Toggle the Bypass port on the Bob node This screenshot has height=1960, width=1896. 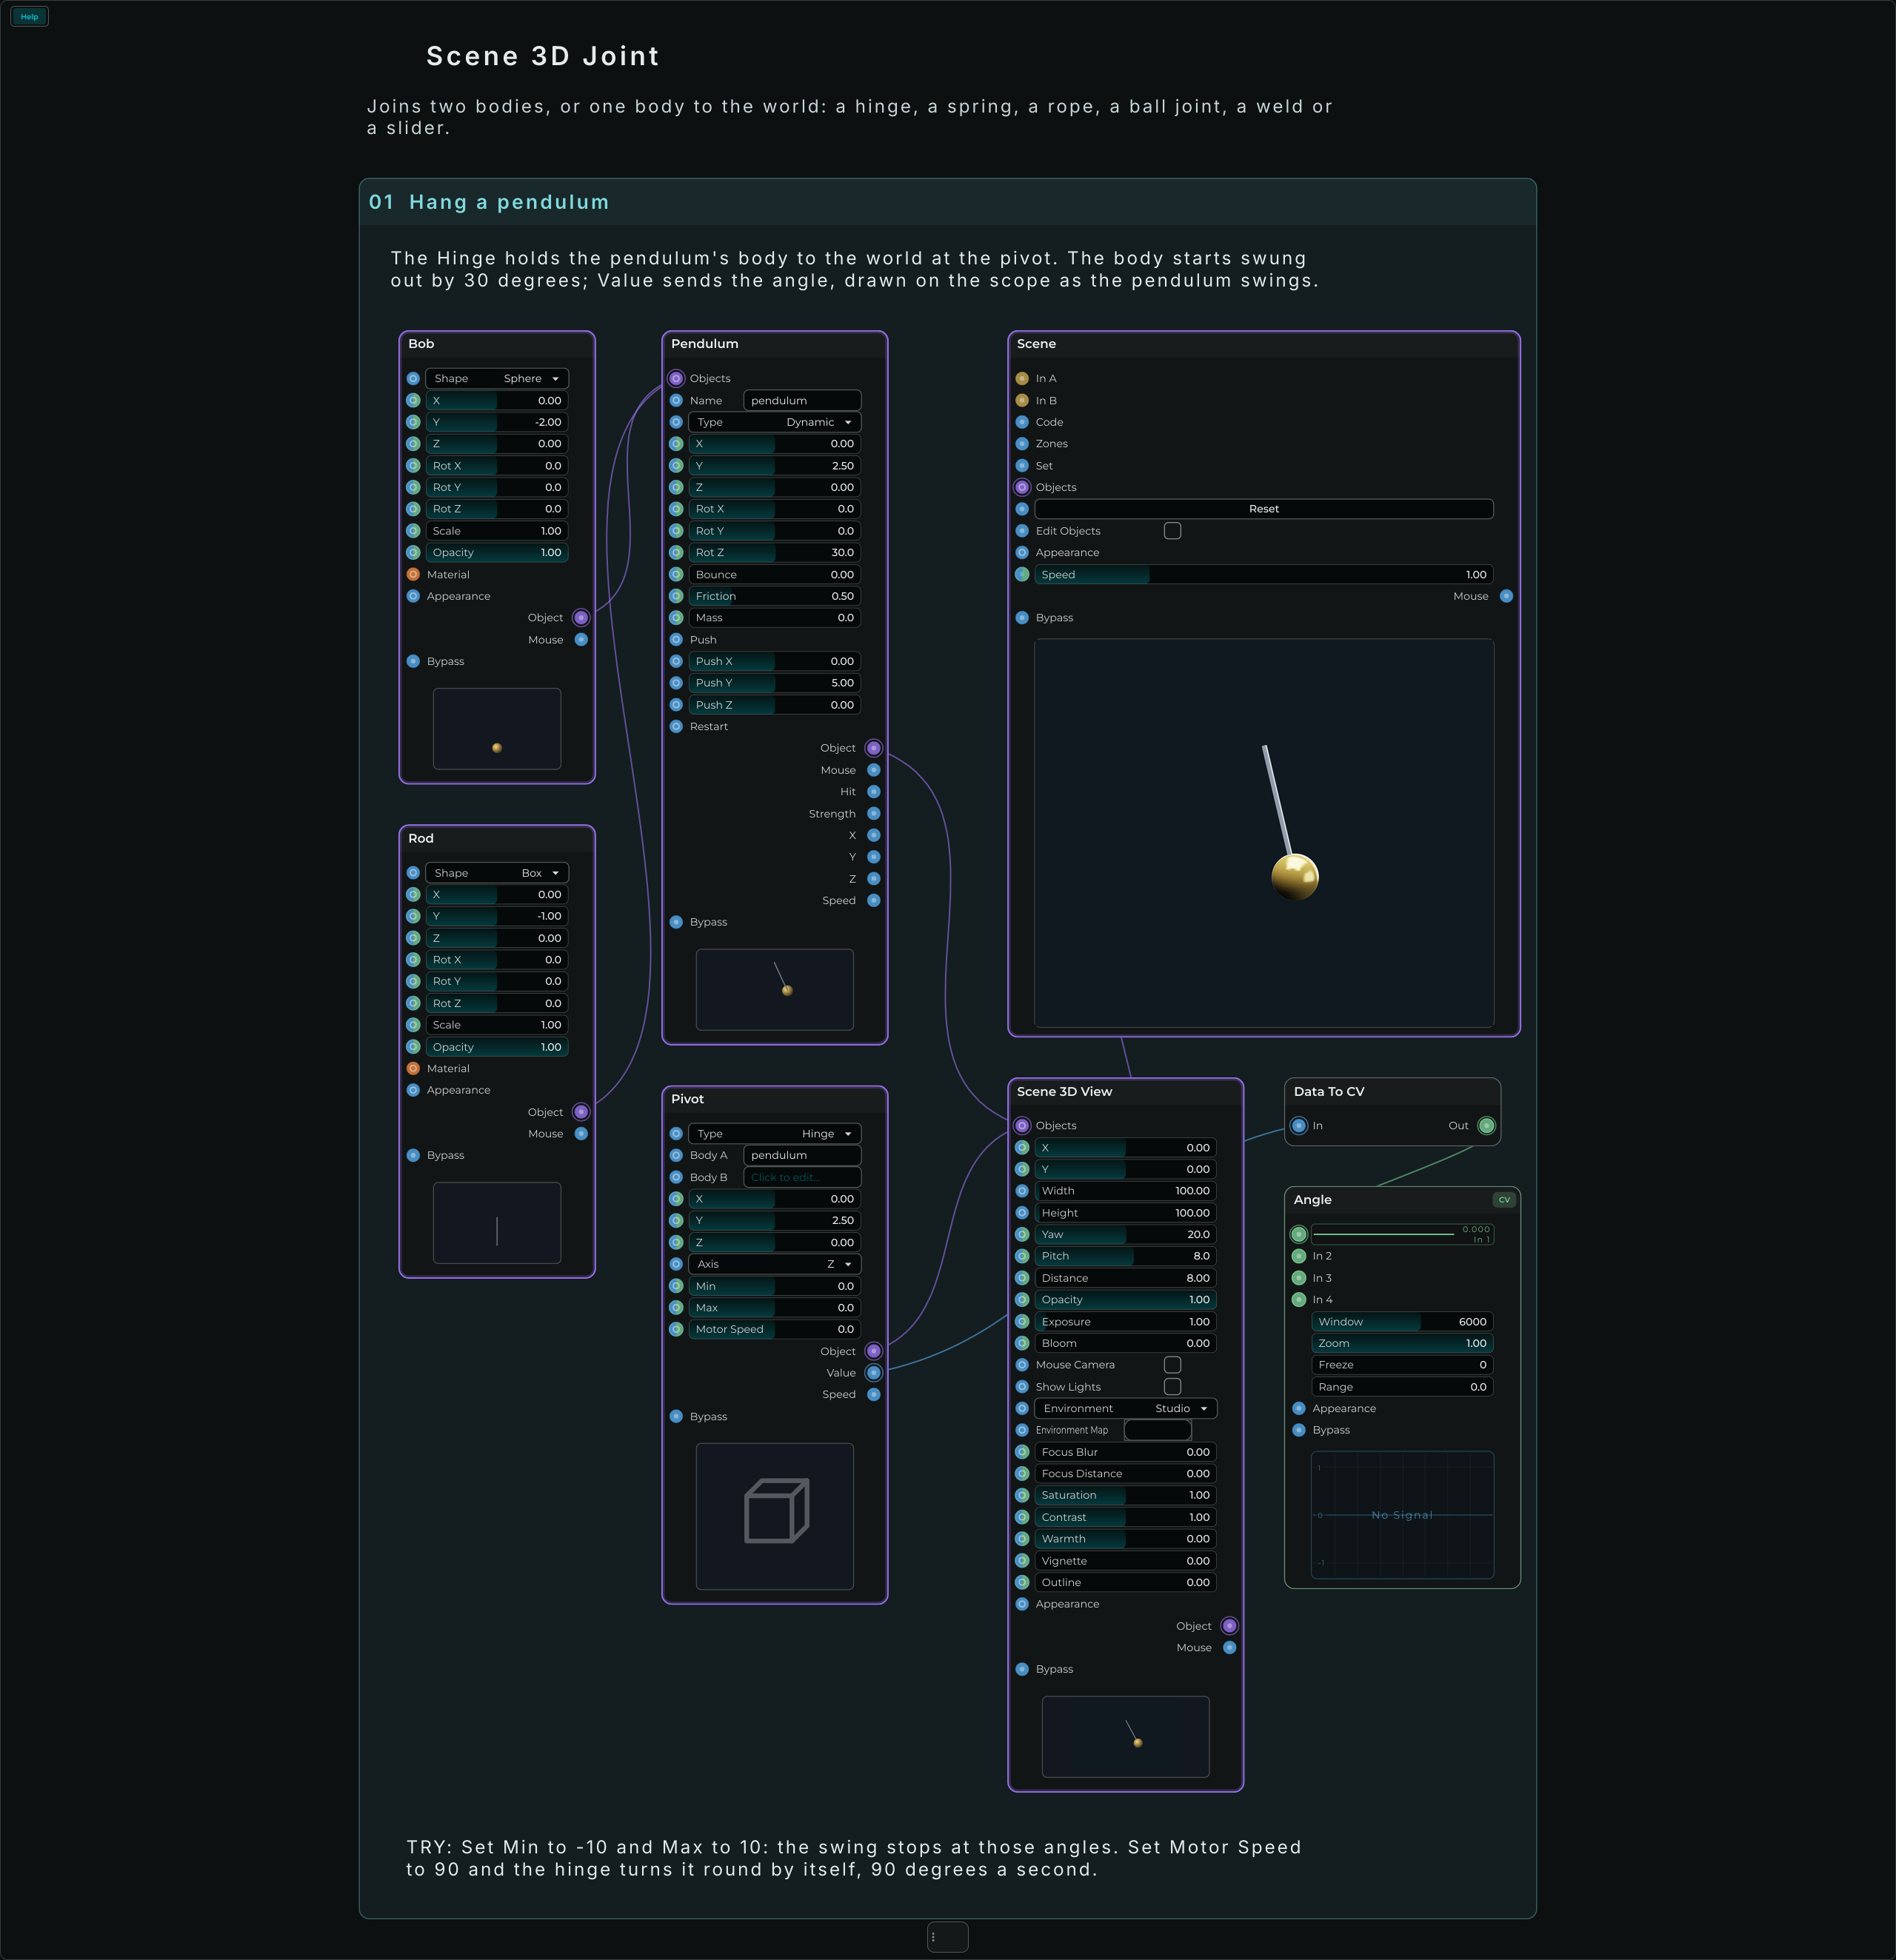point(413,661)
